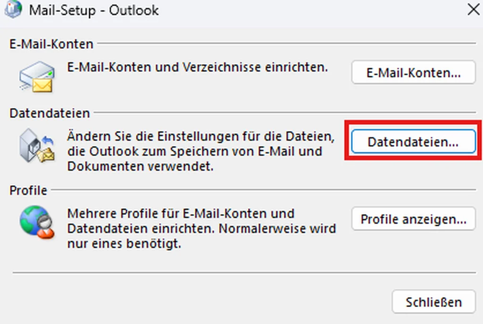Click the "nur eines benötigt." text line
483x324 pixels.
pyautogui.click(x=125, y=244)
